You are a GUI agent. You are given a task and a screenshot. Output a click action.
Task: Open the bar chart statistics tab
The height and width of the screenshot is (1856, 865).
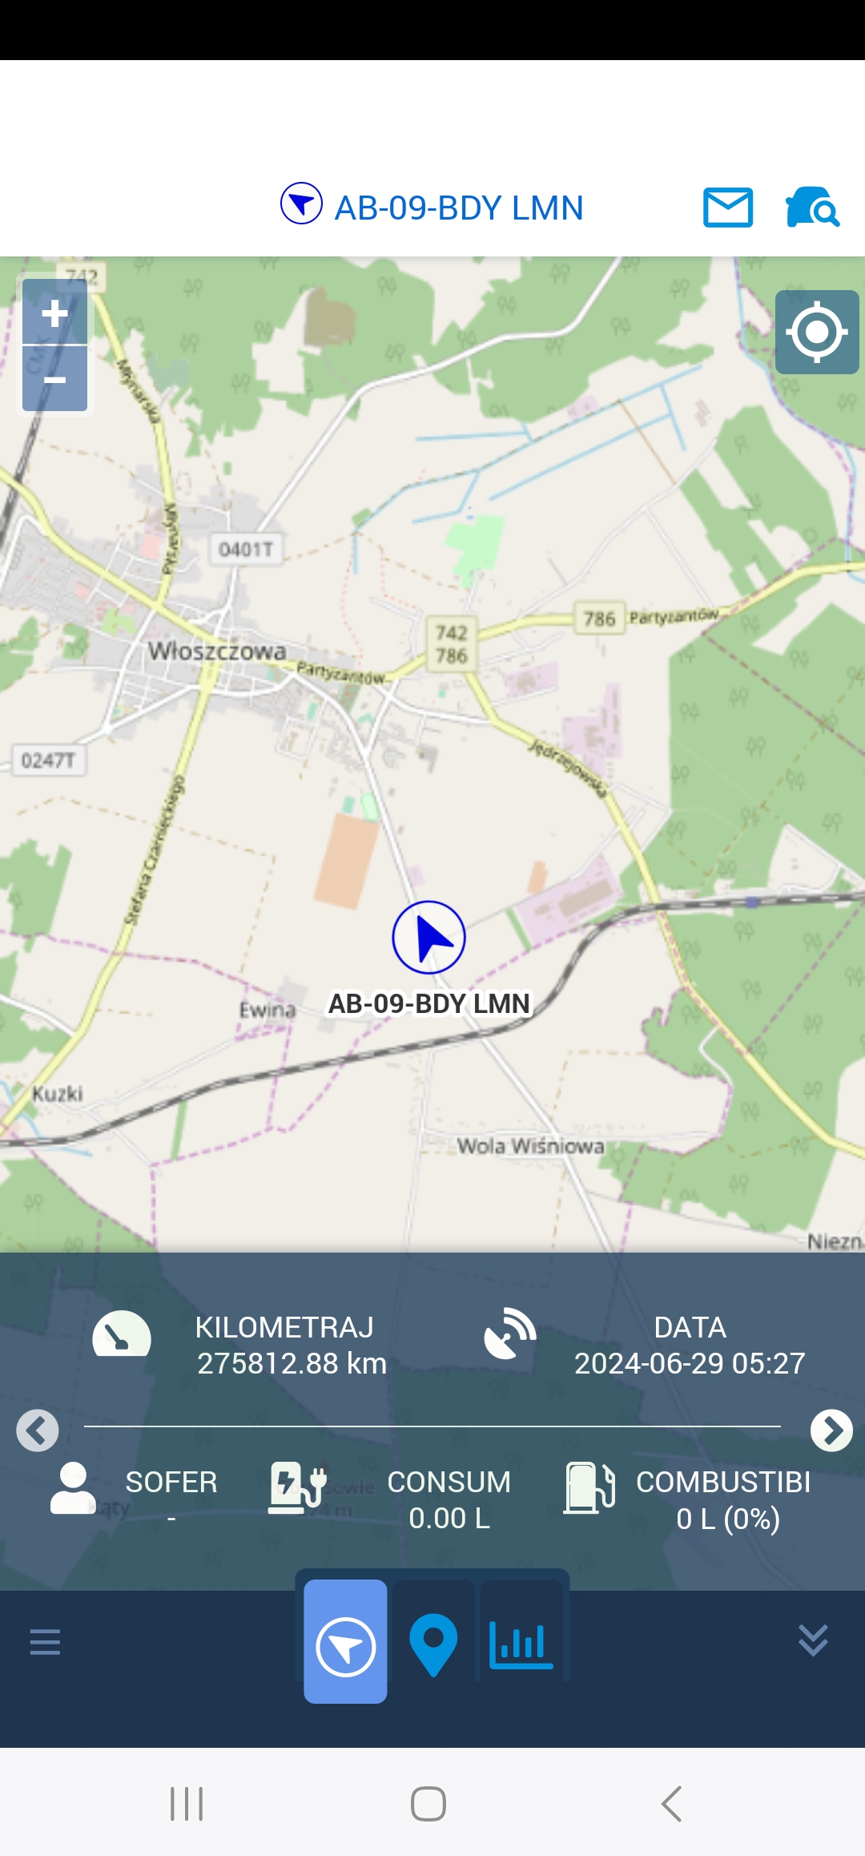point(521,1644)
